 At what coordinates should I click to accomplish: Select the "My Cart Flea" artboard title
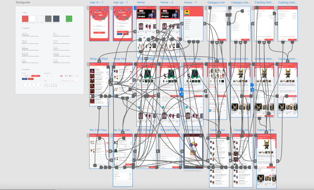click(x=98, y=130)
